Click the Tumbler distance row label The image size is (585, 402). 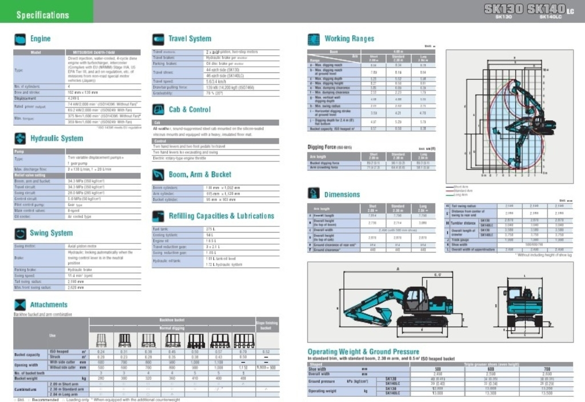(x=463, y=223)
